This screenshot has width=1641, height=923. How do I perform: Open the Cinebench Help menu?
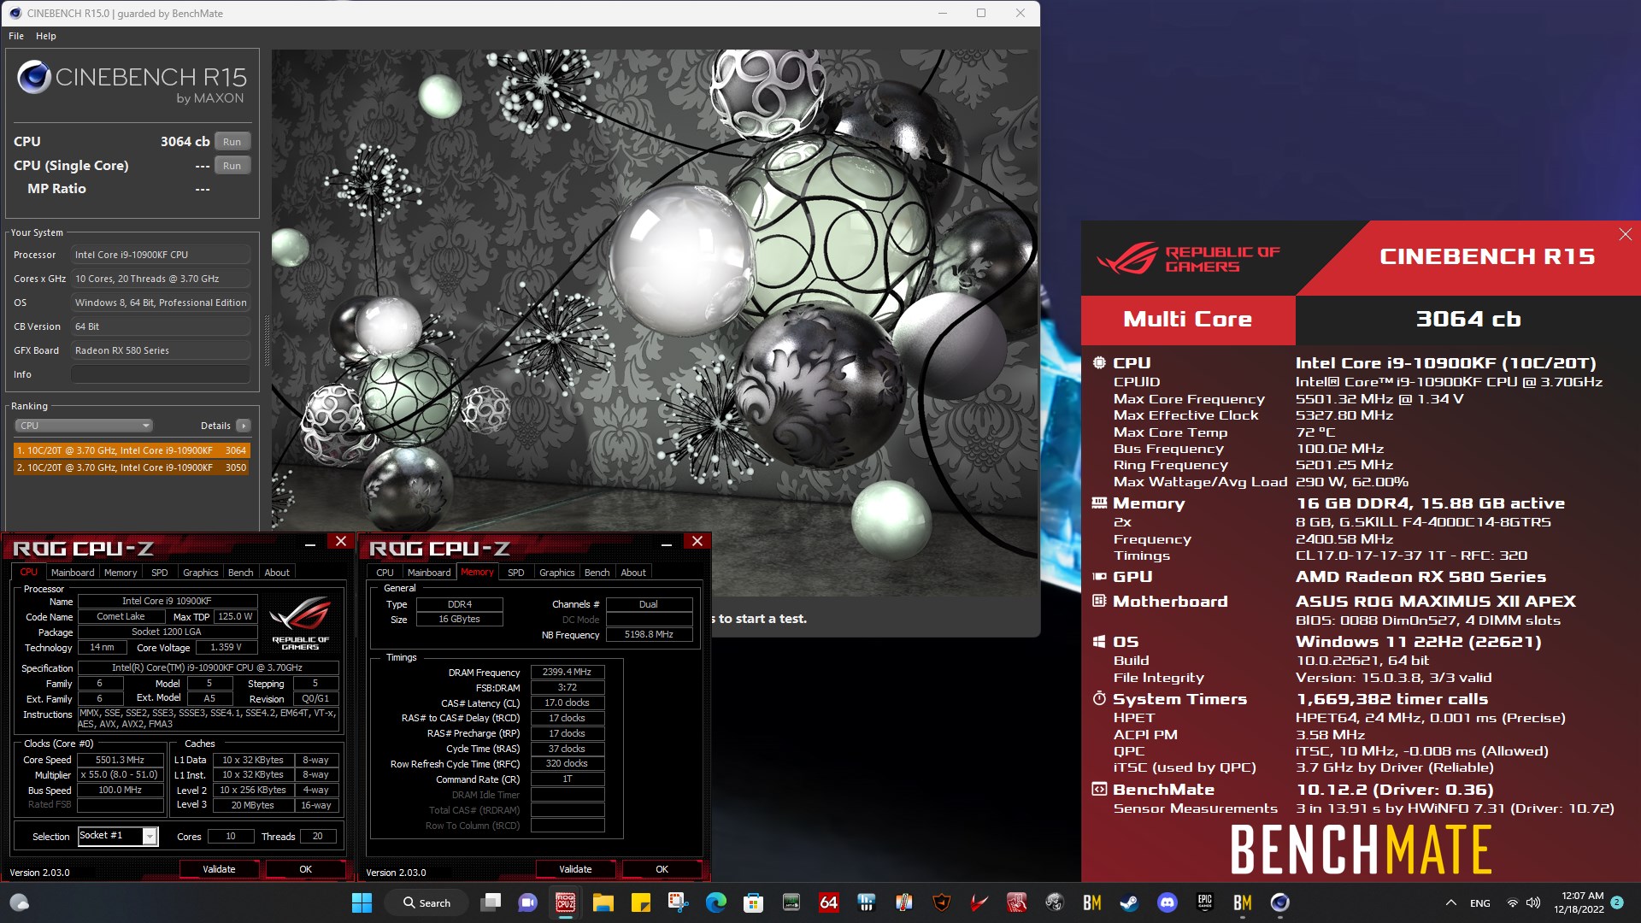46,36
